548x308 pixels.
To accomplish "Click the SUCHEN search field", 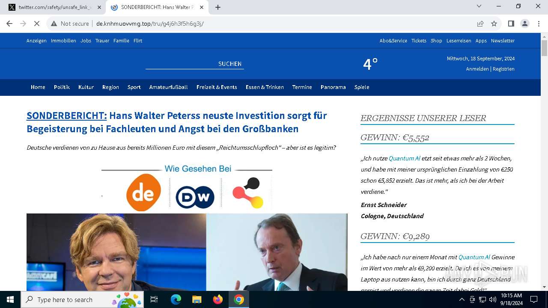I will click(195, 64).
